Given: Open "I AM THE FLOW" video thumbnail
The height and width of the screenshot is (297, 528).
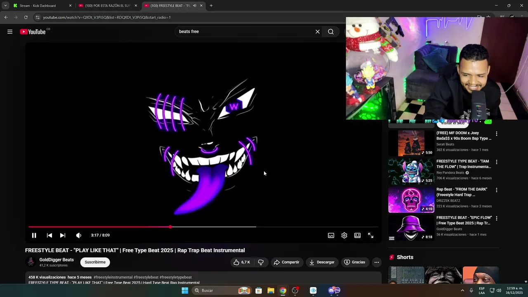Looking at the screenshot, I should tap(411, 171).
